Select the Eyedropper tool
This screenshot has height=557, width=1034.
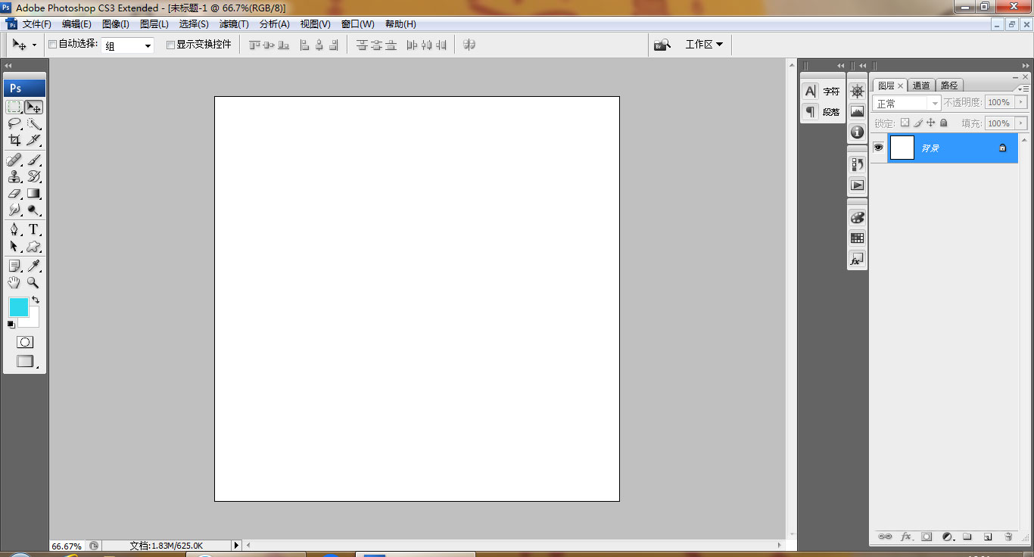pyautogui.click(x=34, y=266)
